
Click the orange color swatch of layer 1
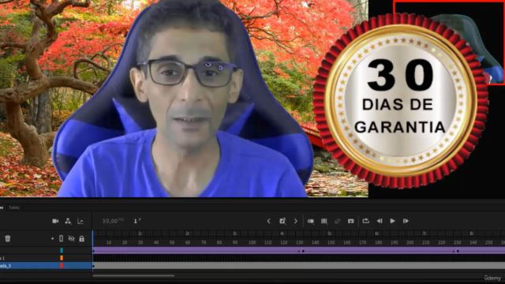(62, 258)
